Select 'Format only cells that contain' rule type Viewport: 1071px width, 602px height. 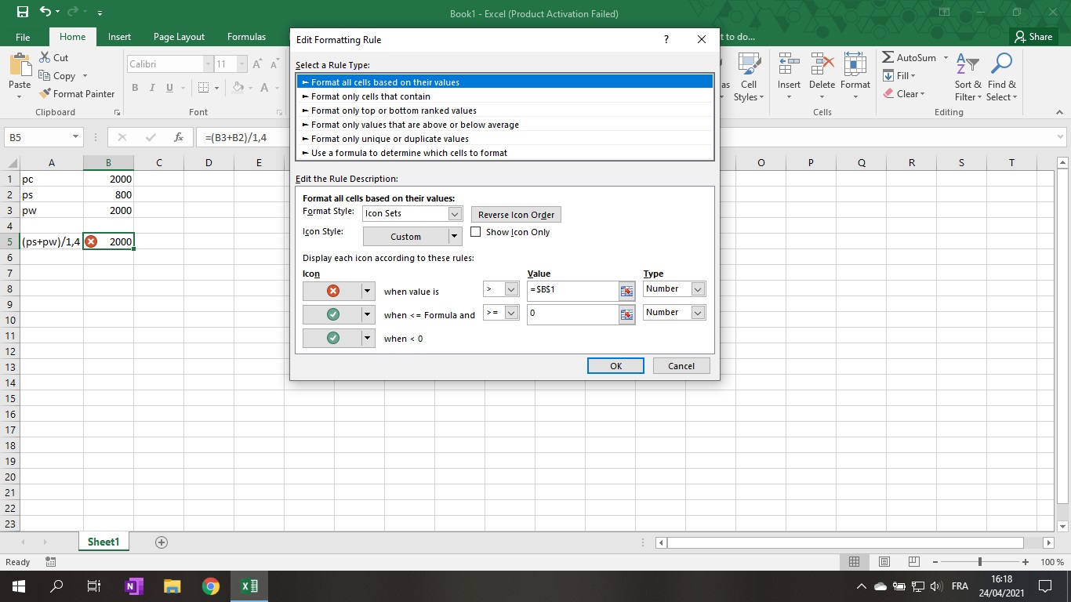tap(505, 96)
